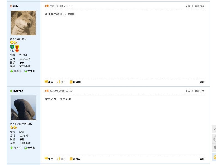Open user profile 觉醒何方 by username
The width and height of the screenshot is (216, 165).
coord(18,91)
